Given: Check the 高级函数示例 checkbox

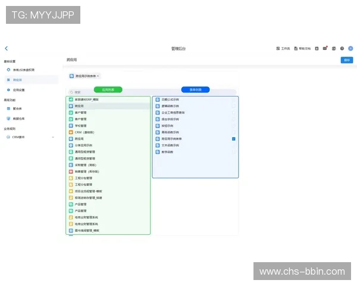Looking at the screenshot, I should point(234,132).
